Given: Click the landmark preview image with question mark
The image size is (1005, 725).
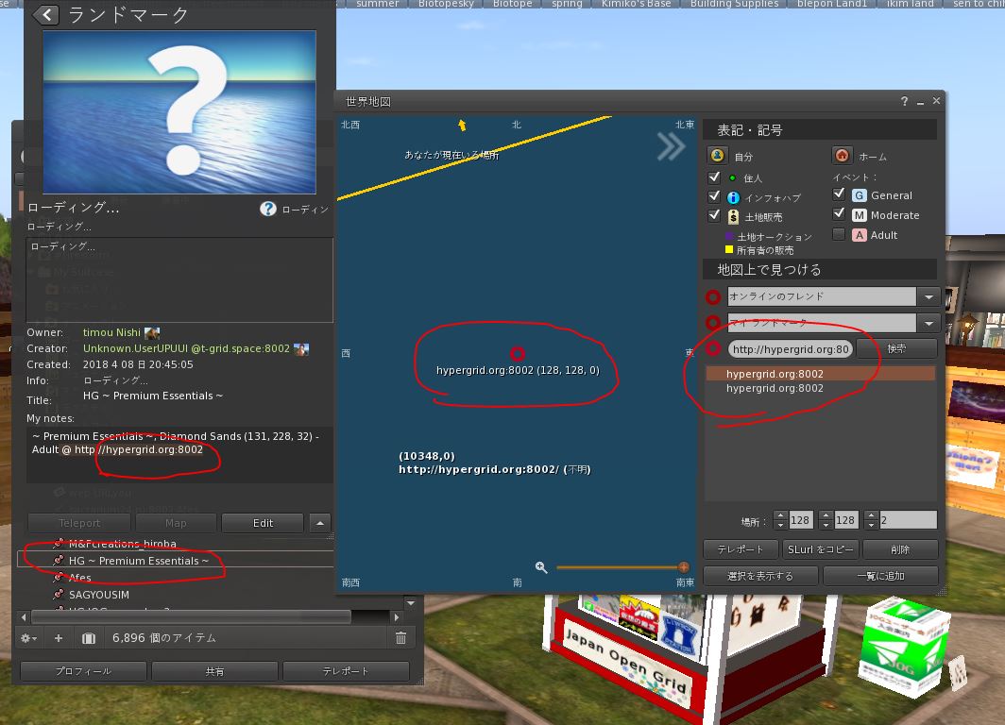Looking at the screenshot, I should pos(179,112).
